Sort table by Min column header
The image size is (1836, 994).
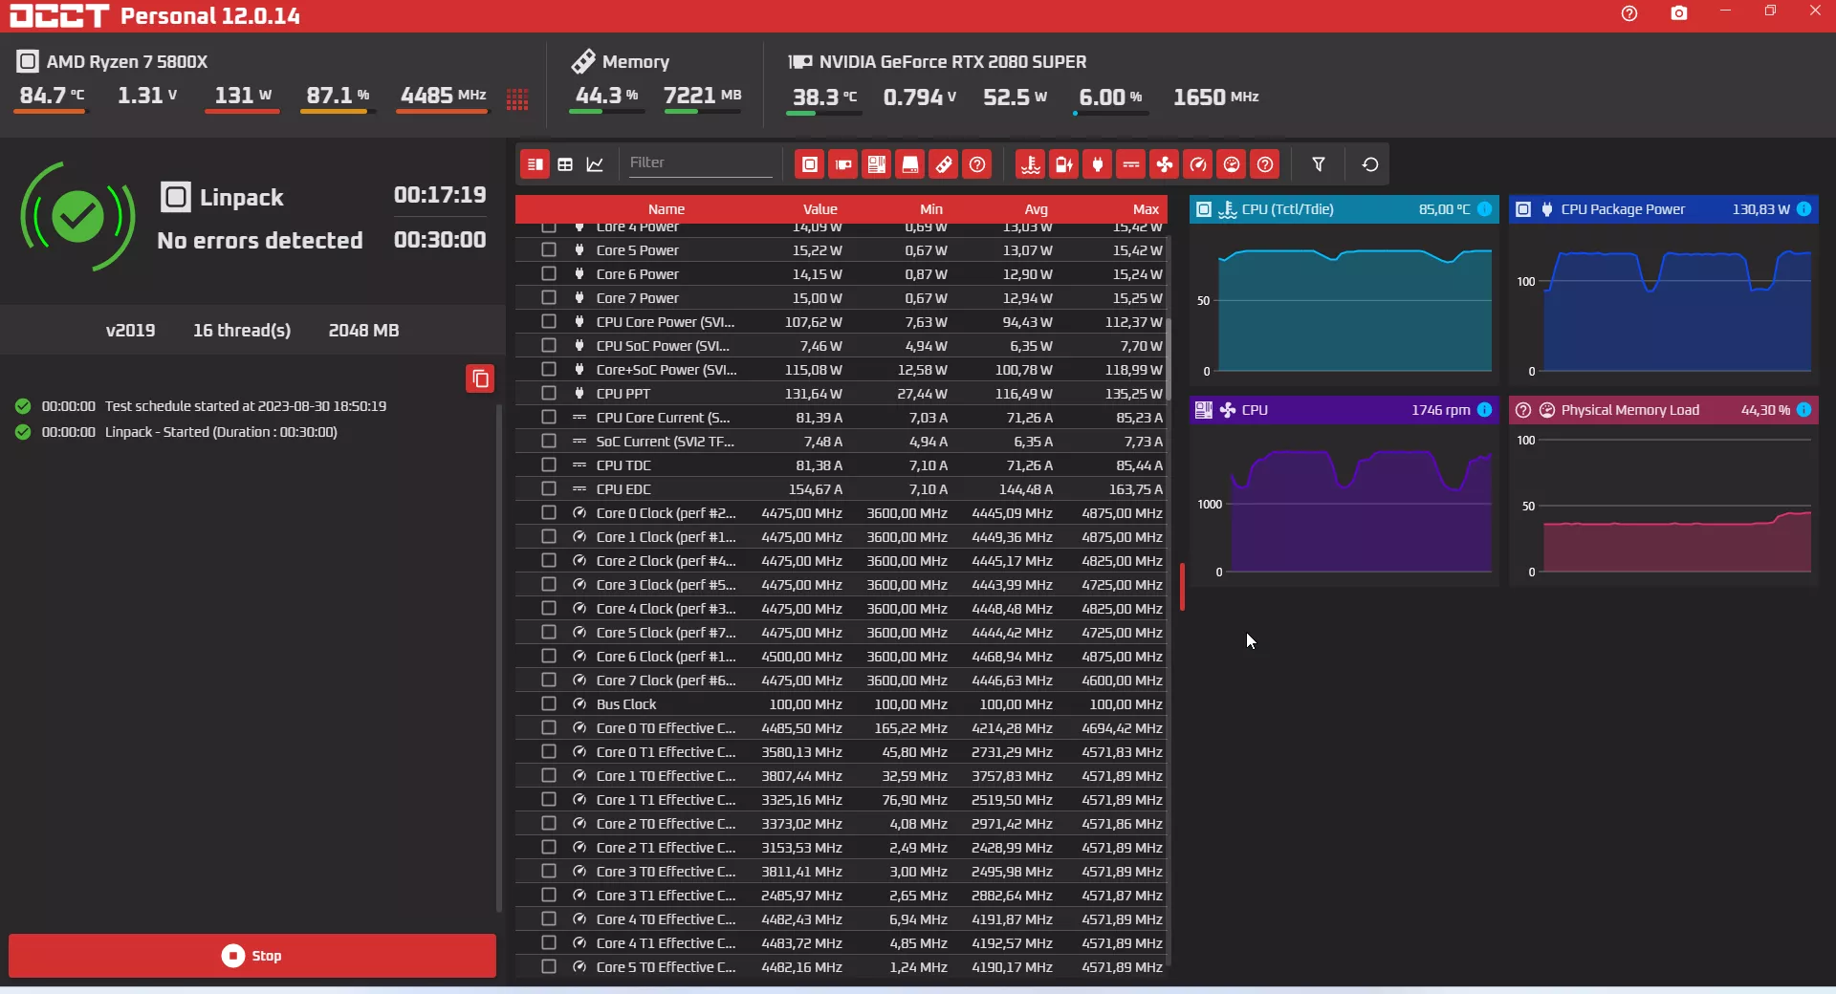[931, 209]
